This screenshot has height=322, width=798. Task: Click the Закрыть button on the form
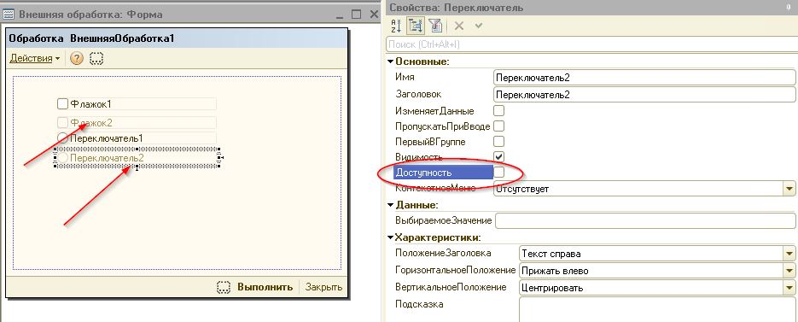click(323, 287)
